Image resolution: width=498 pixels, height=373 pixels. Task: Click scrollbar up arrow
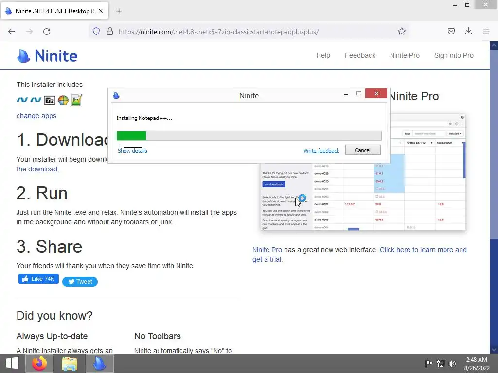(494, 45)
